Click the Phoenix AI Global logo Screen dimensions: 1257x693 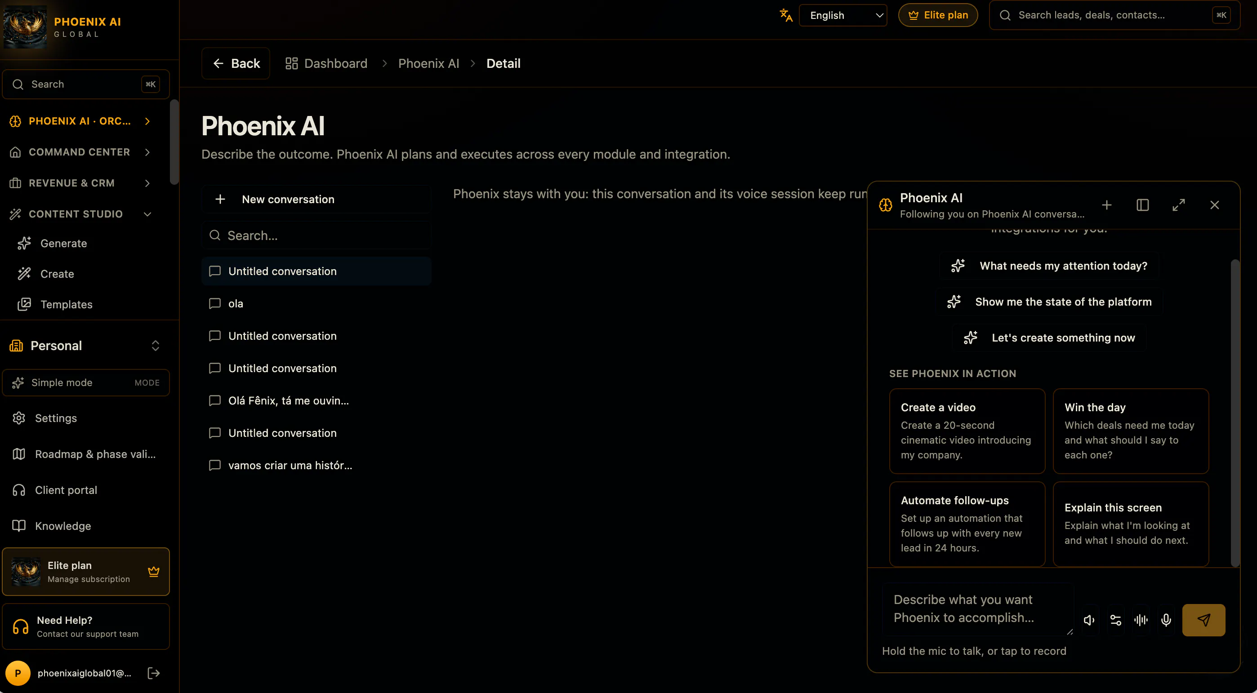(x=25, y=27)
